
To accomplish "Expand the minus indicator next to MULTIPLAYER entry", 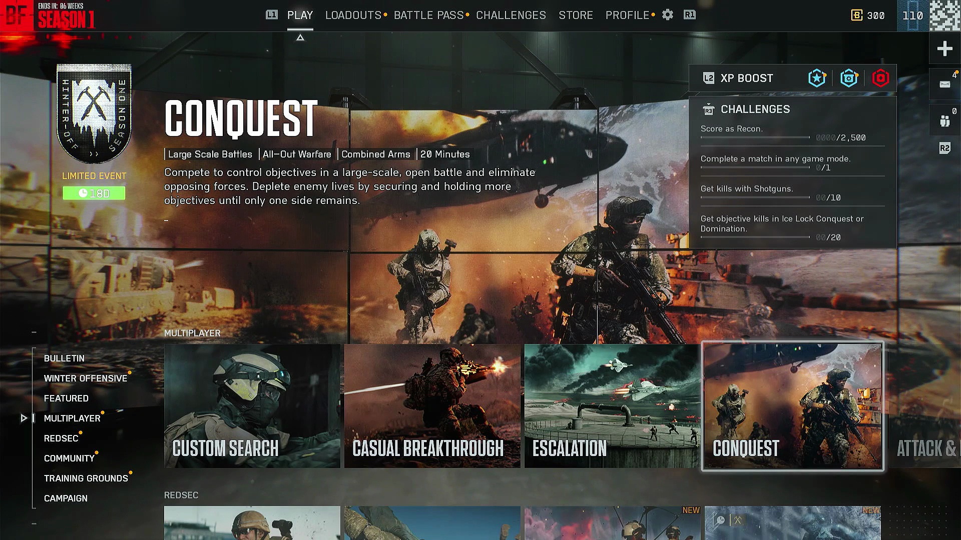I will coord(34,331).
